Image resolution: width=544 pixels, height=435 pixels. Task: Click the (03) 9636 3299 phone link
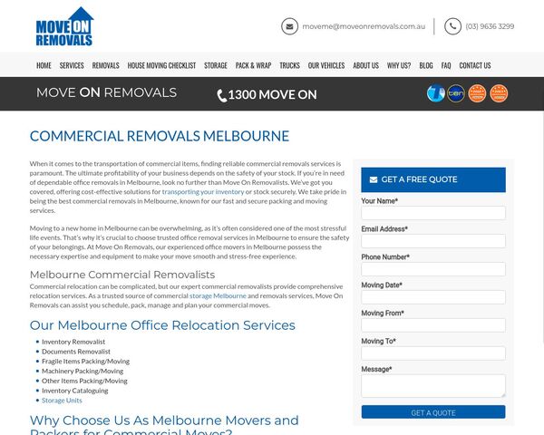point(490,26)
